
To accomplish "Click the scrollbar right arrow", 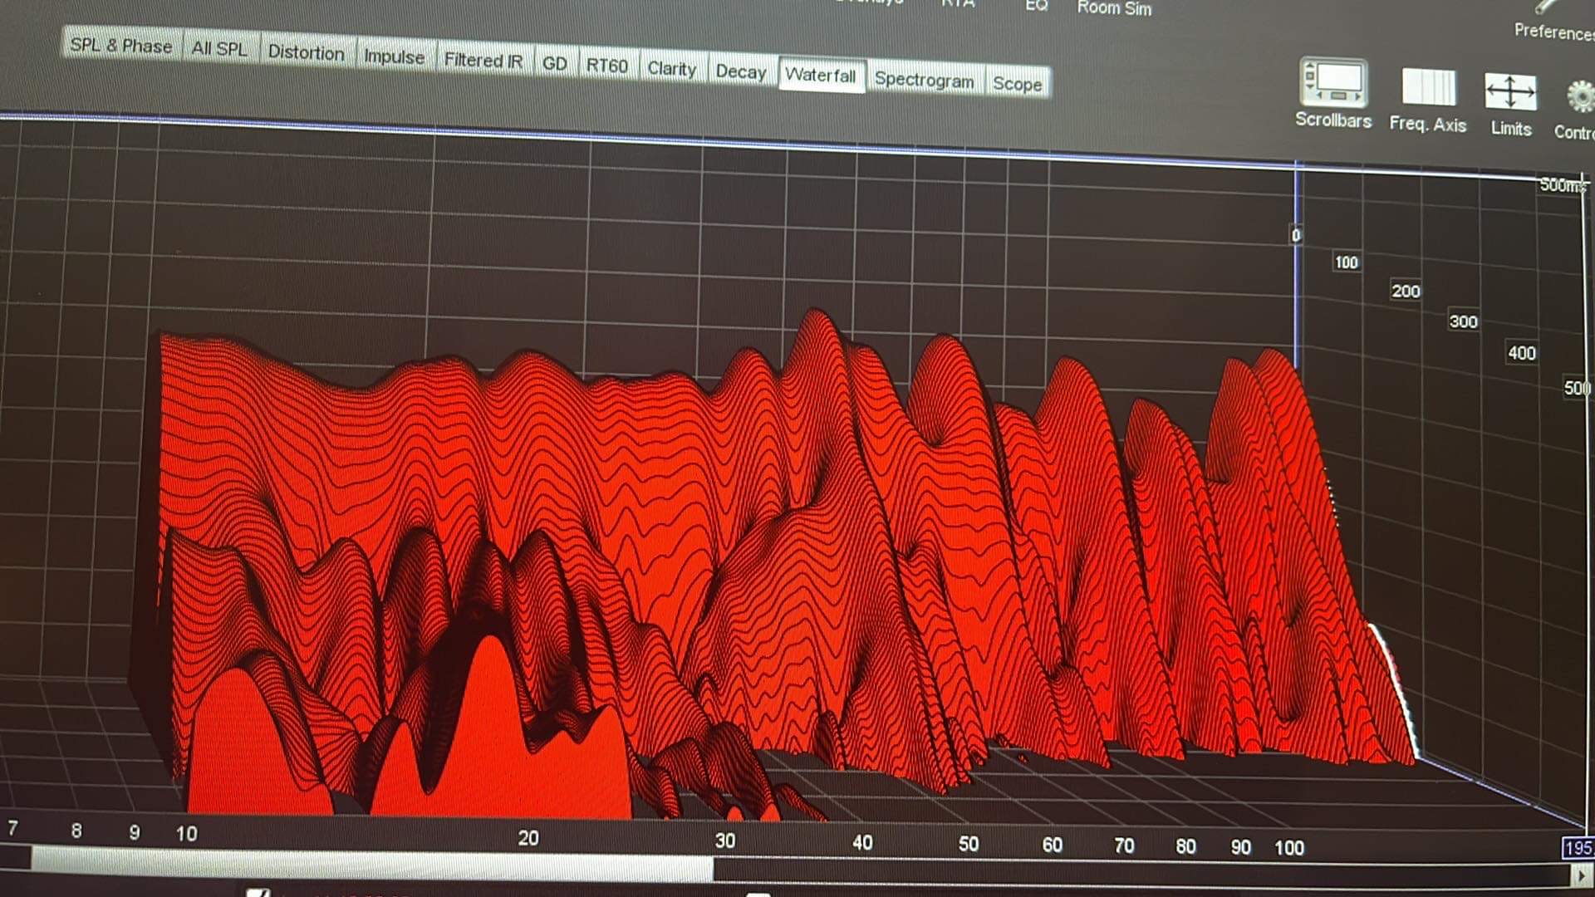I will (x=1583, y=876).
